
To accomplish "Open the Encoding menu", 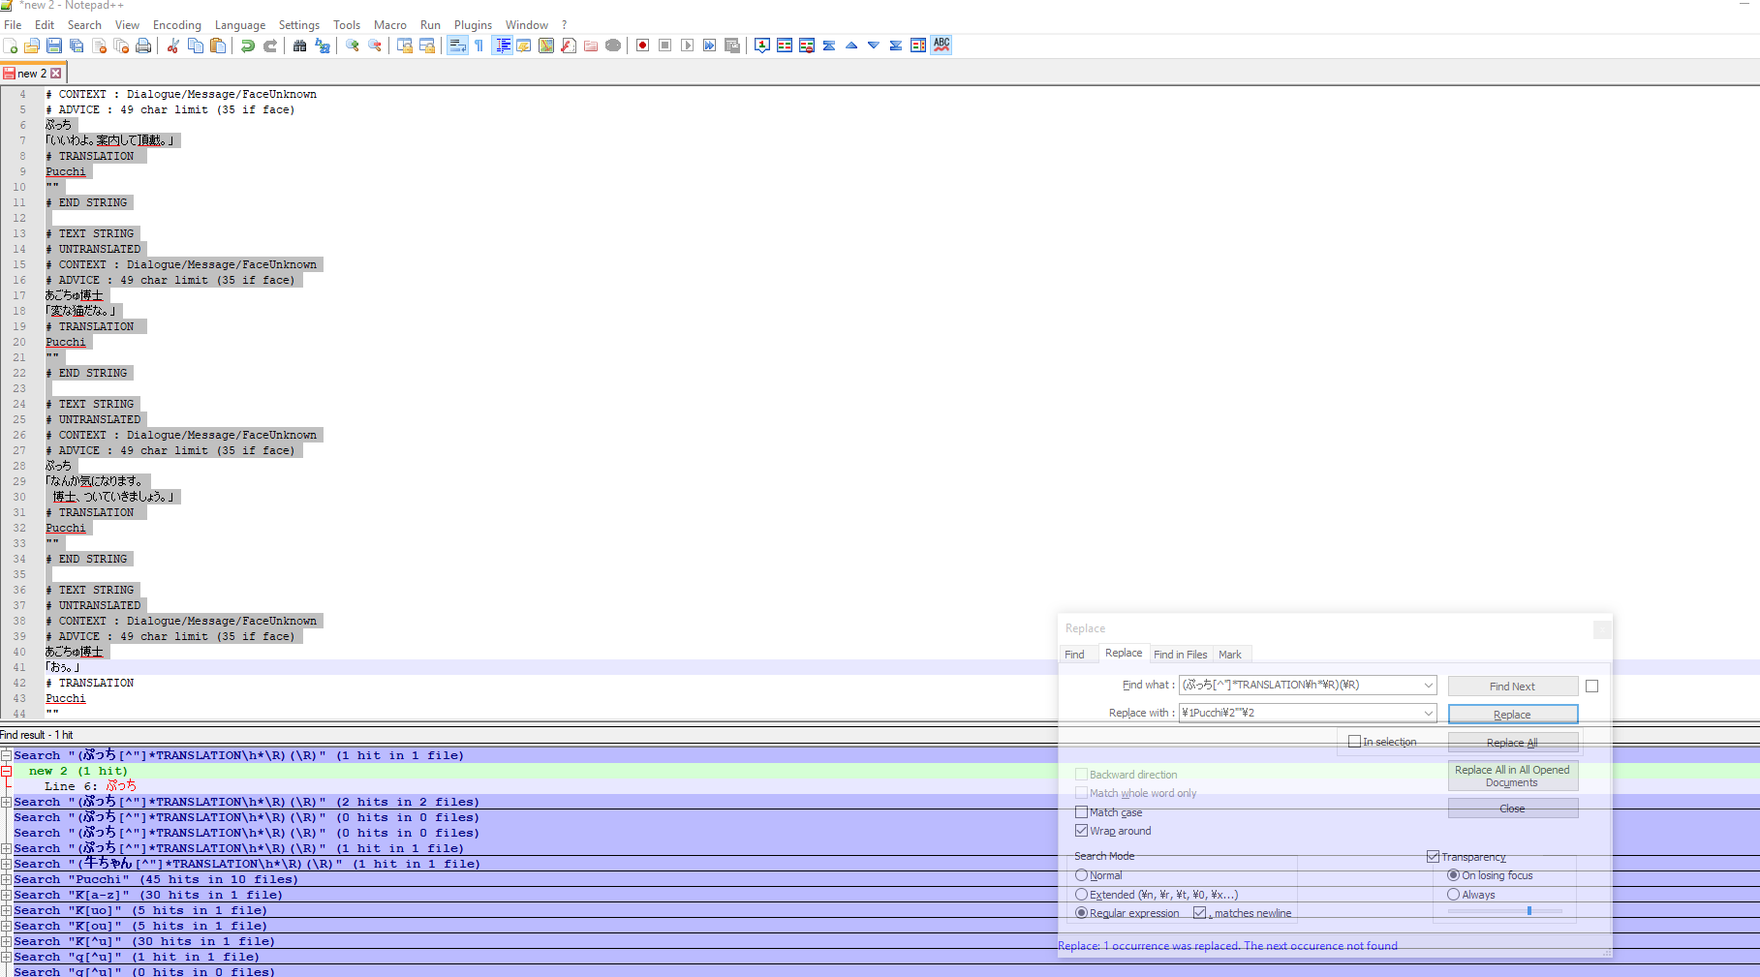I will coord(177,25).
